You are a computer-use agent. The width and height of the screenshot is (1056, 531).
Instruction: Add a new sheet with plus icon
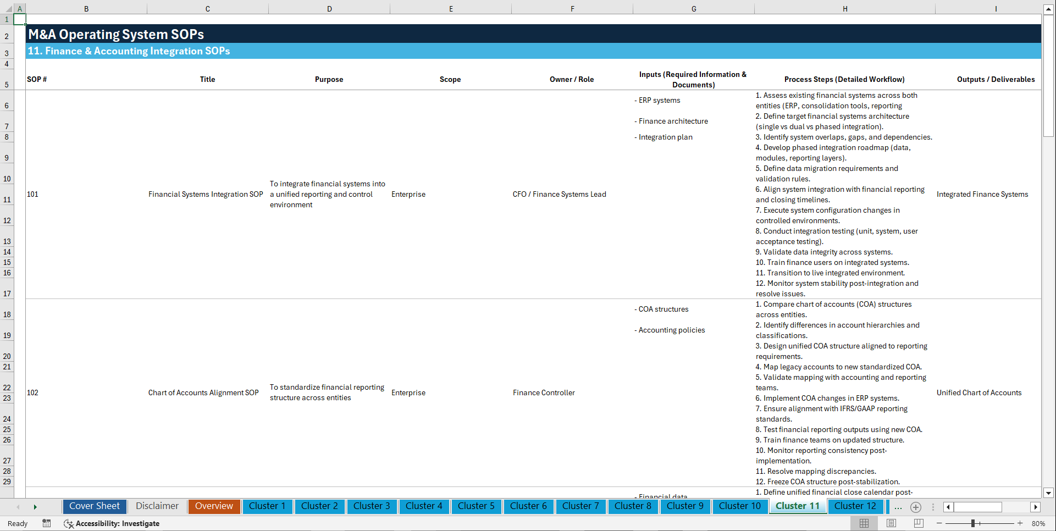click(x=916, y=507)
